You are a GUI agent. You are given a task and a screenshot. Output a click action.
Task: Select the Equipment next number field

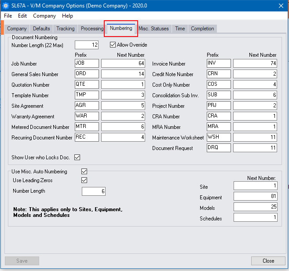pyautogui.click(x=255, y=196)
